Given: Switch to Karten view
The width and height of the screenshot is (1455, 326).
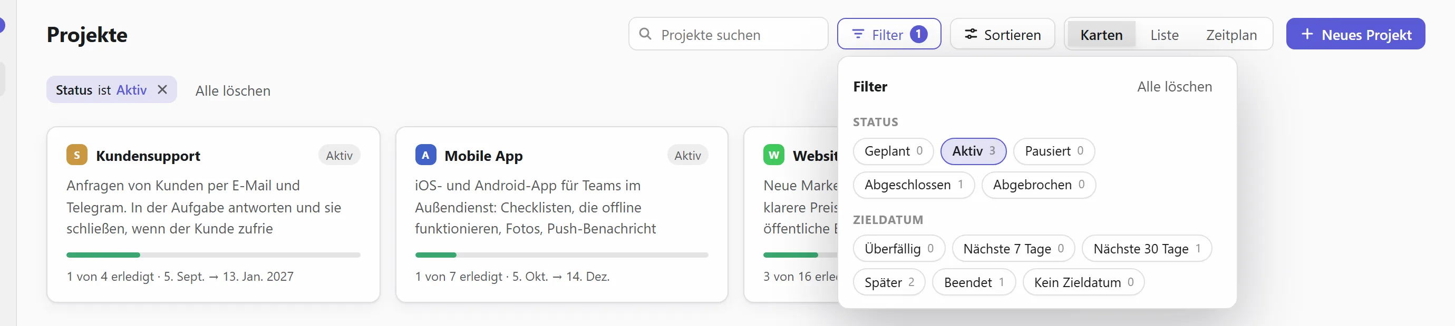Looking at the screenshot, I should [x=1101, y=35].
